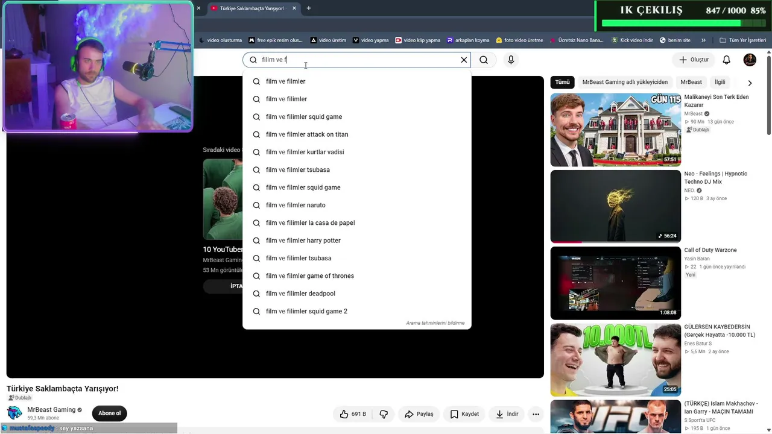Open the 'video üretim' bookmark
Image resolution: width=772 pixels, height=434 pixels.
point(328,40)
